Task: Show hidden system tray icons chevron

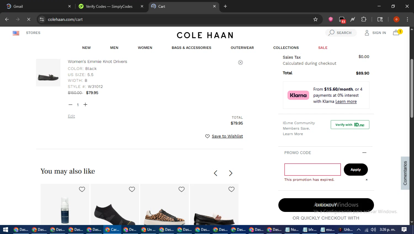Action: (x=359, y=230)
